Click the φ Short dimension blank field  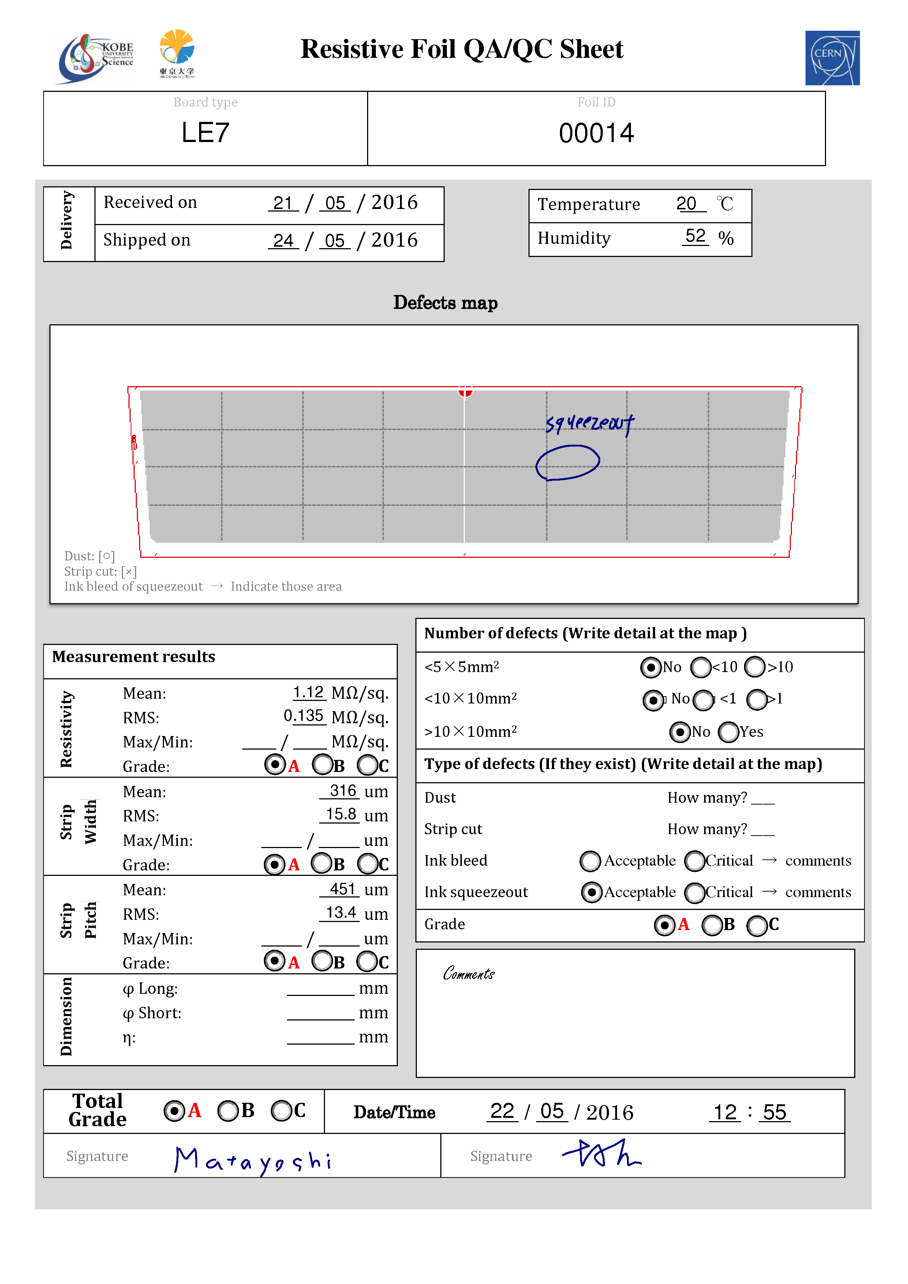click(320, 1014)
